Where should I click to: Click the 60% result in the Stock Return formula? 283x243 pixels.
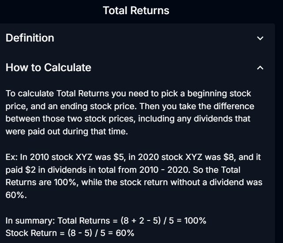pyautogui.click(x=125, y=233)
